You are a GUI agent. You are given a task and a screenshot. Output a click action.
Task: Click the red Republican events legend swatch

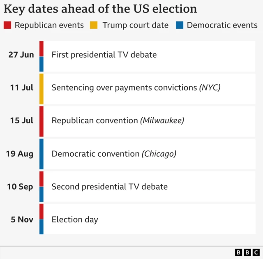[7, 25]
